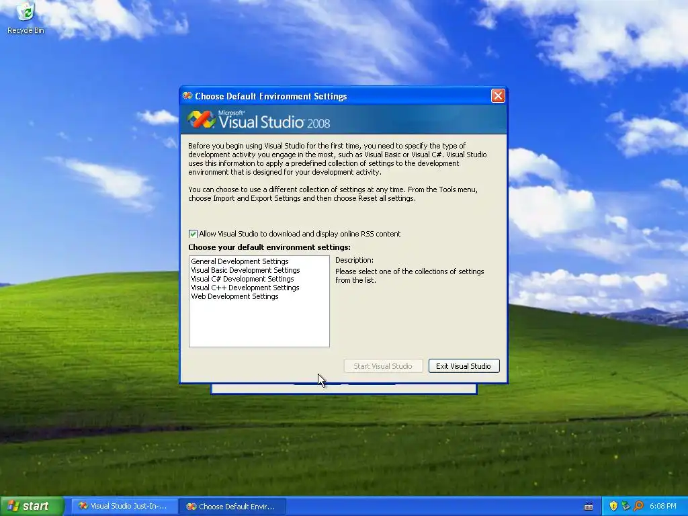Open the Windows Start menu
The width and height of the screenshot is (688, 516).
pos(32,507)
